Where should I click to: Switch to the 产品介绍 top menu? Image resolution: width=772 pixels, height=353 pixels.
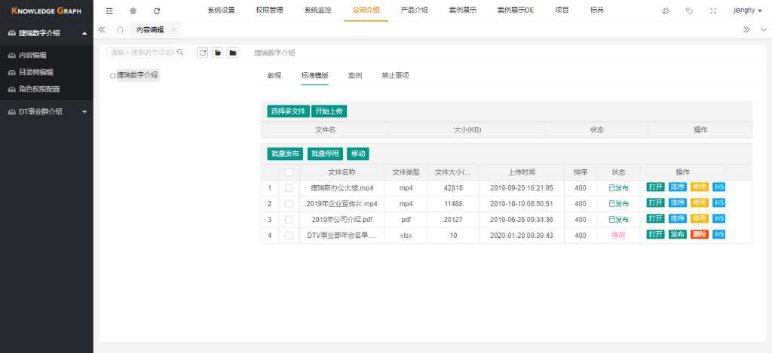[x=415, y=11]
